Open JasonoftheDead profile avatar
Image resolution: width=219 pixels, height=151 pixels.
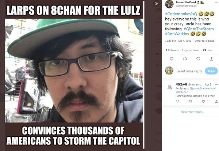169,4
